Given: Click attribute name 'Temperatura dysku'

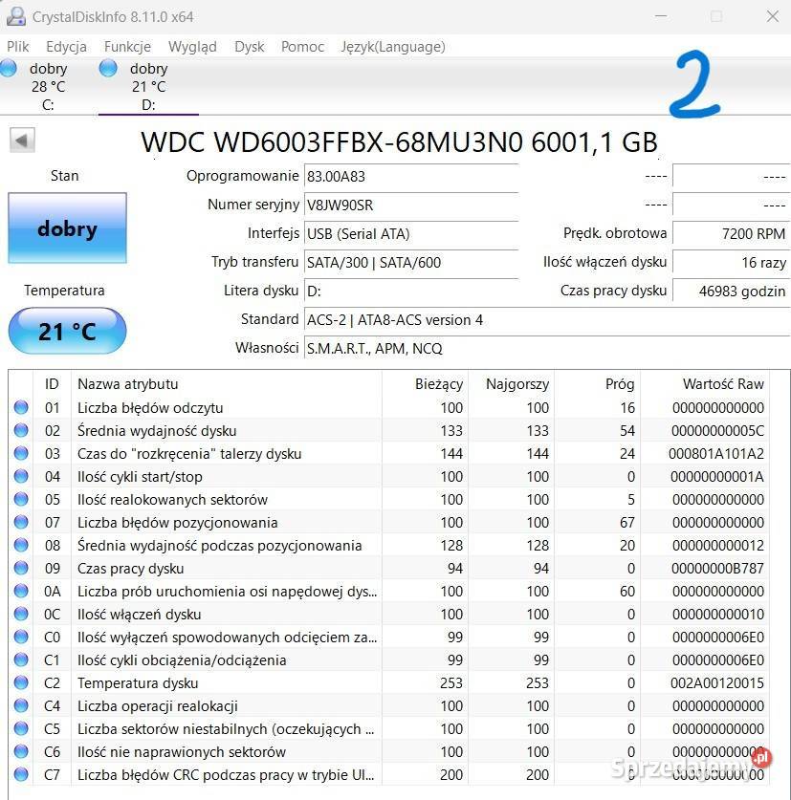Looking at the screenshot, I should point(138,683).
